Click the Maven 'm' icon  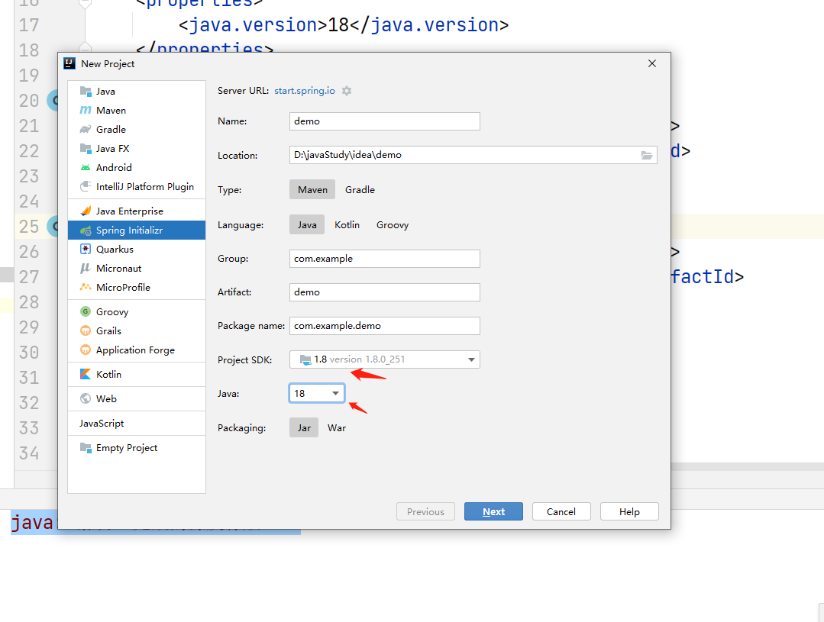(85, 110)
